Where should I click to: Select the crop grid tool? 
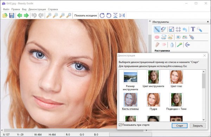click(178, 29)
